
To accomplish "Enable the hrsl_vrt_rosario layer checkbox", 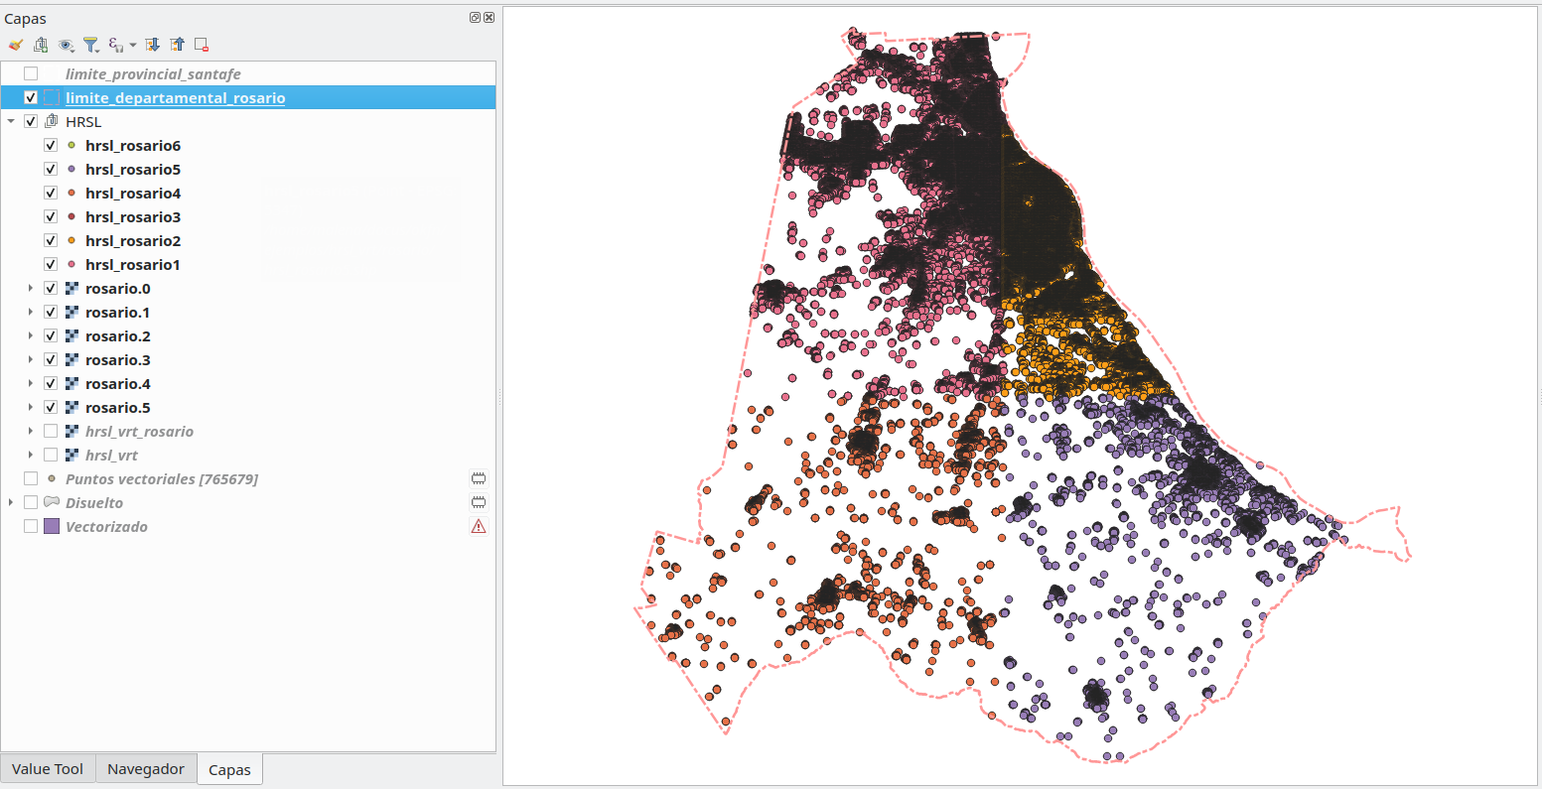I will [51, 432].
